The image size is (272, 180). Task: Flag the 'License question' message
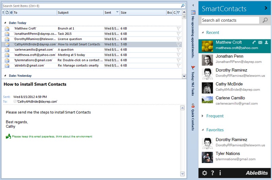178,39
